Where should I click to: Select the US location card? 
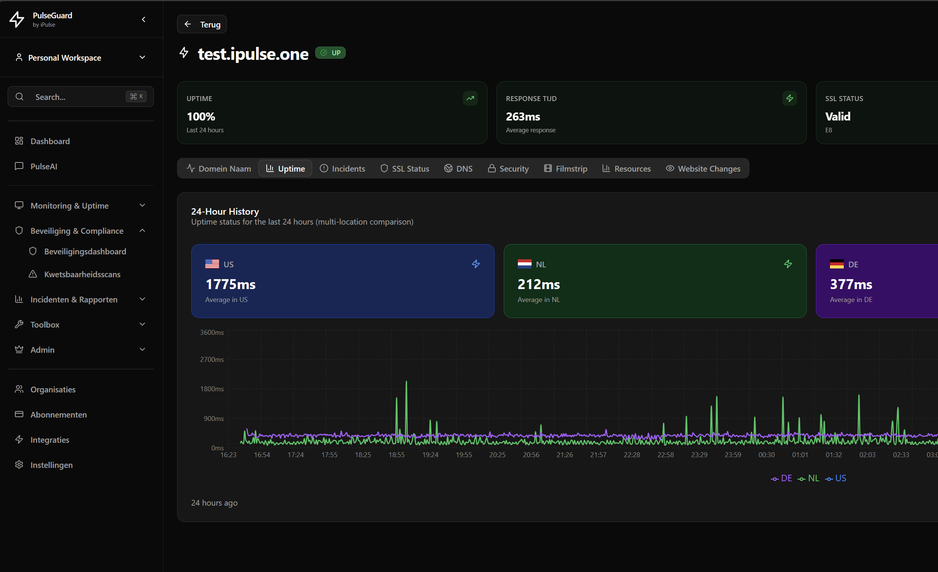(x=343, y=281)
